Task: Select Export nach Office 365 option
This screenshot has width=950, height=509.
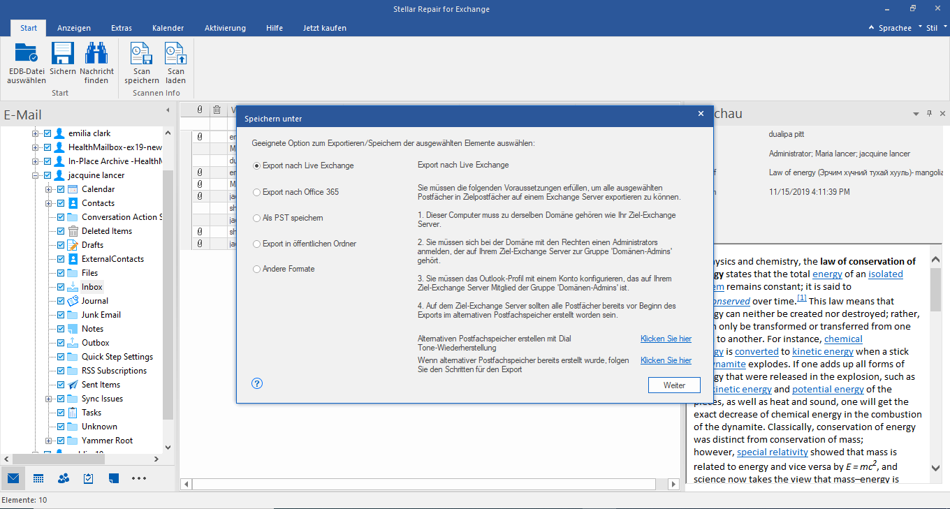Action: pos(257,192)
